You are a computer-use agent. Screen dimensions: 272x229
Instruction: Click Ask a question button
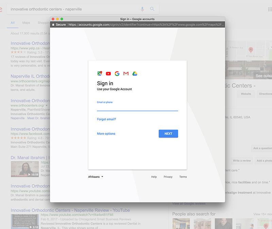(262, 148)
